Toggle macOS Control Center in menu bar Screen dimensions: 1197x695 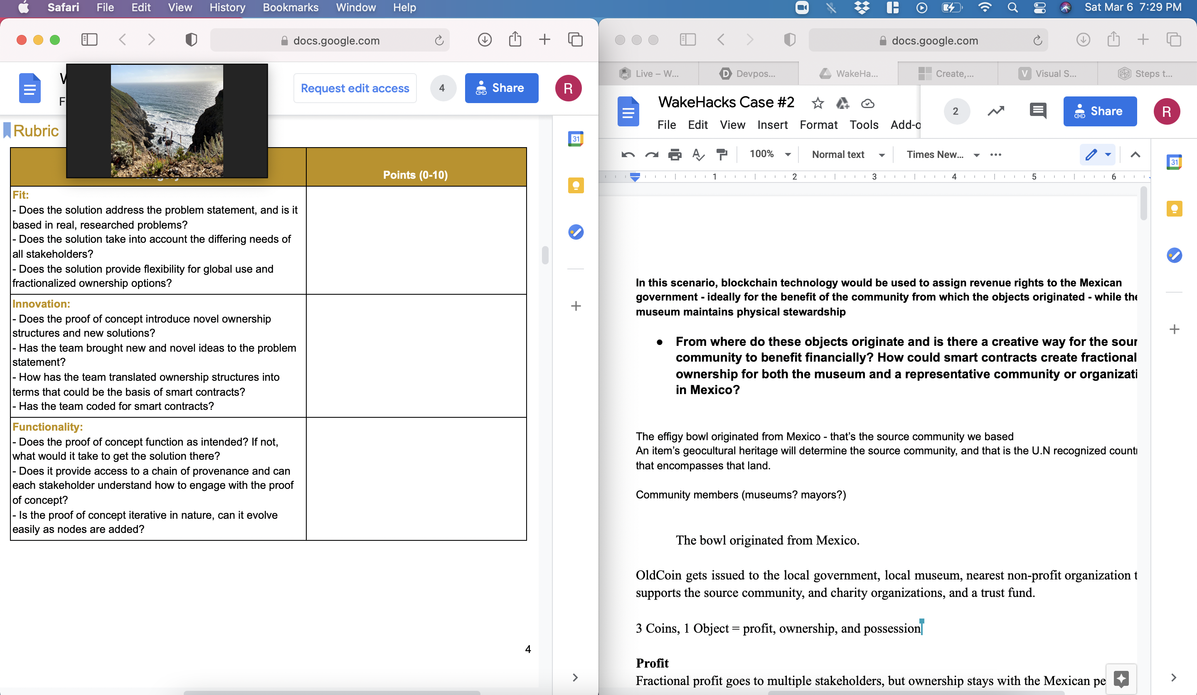1039,7
